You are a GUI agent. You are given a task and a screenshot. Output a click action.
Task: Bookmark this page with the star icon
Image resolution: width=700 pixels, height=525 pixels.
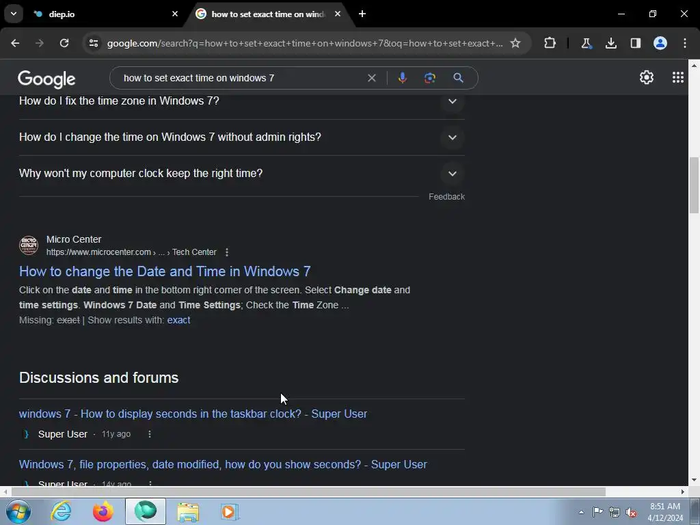tap(515, 43)
